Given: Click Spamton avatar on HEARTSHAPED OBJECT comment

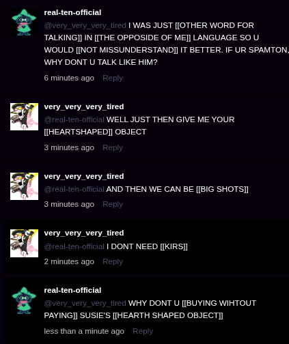Looking at the screenshot, I should (24, 117).
